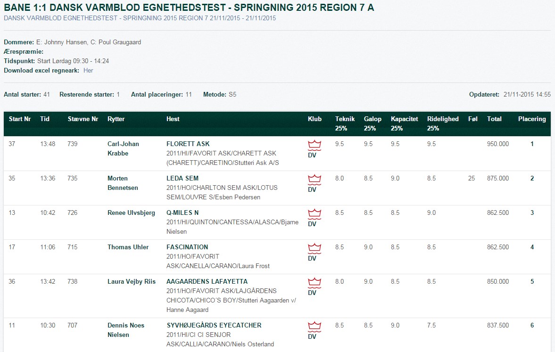
Task: Click pedigree text of FLORETT ASK
Action: [x=223, y=158]
